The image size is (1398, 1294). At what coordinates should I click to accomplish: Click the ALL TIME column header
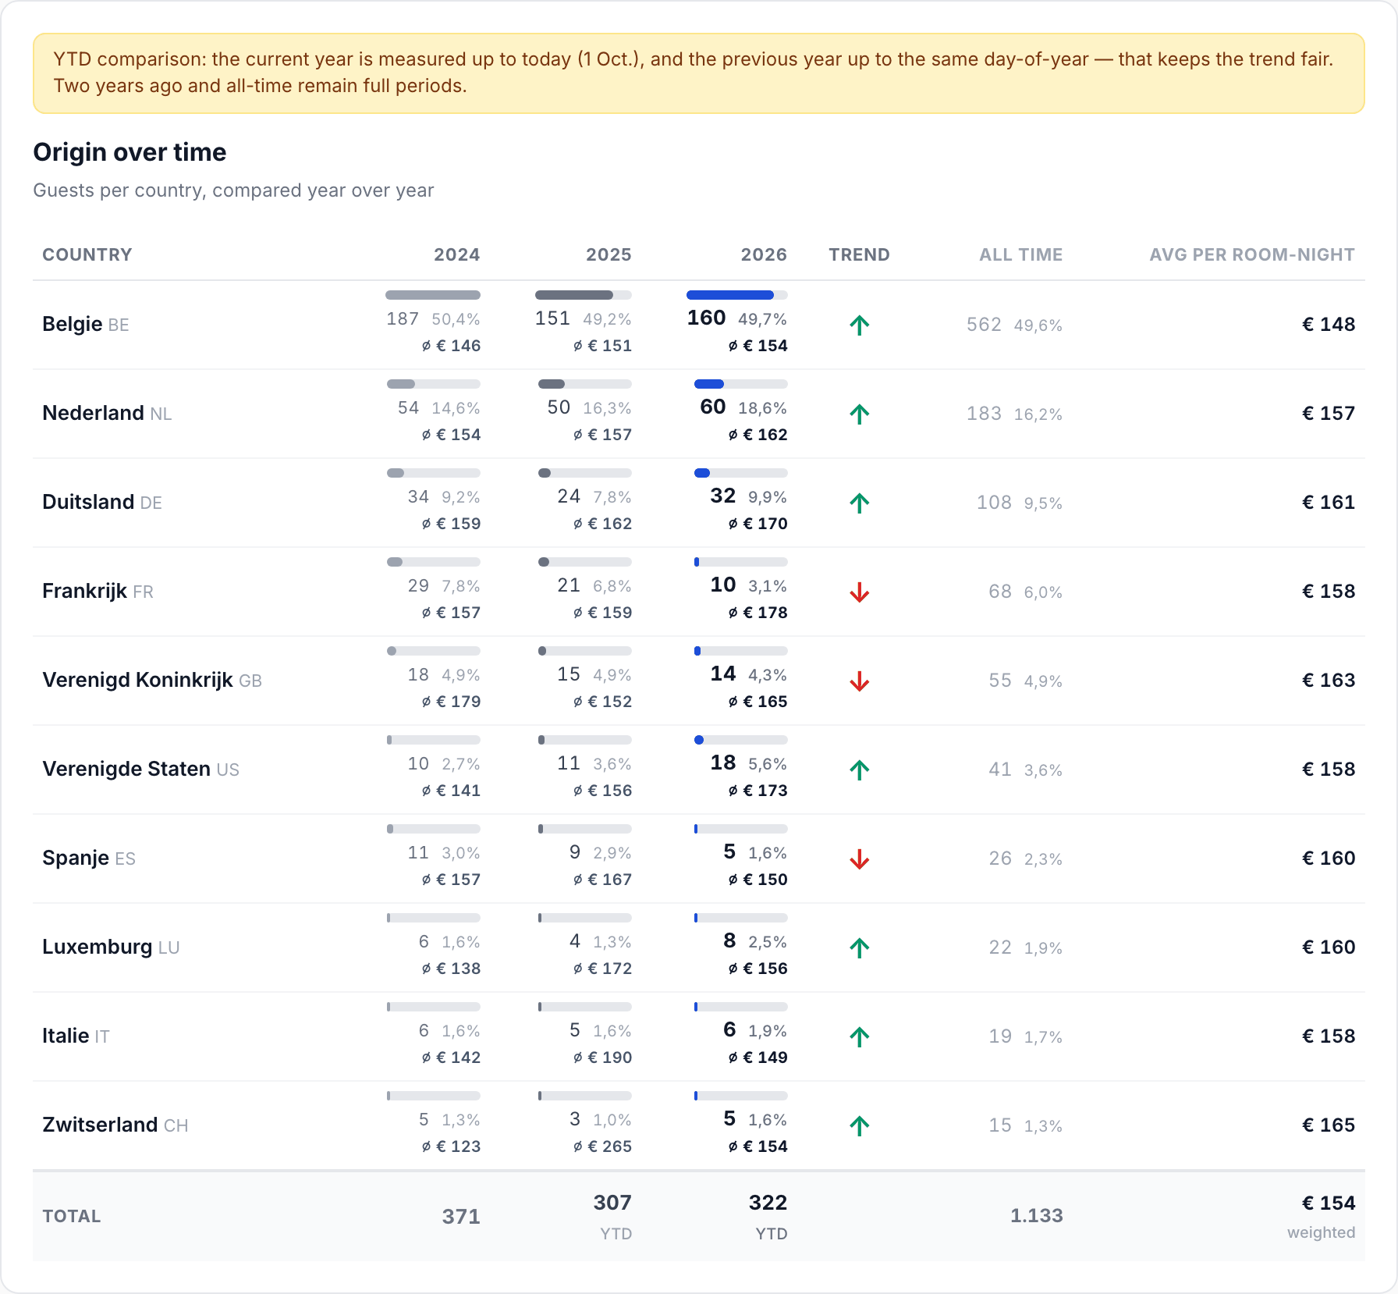[1020, 254]
